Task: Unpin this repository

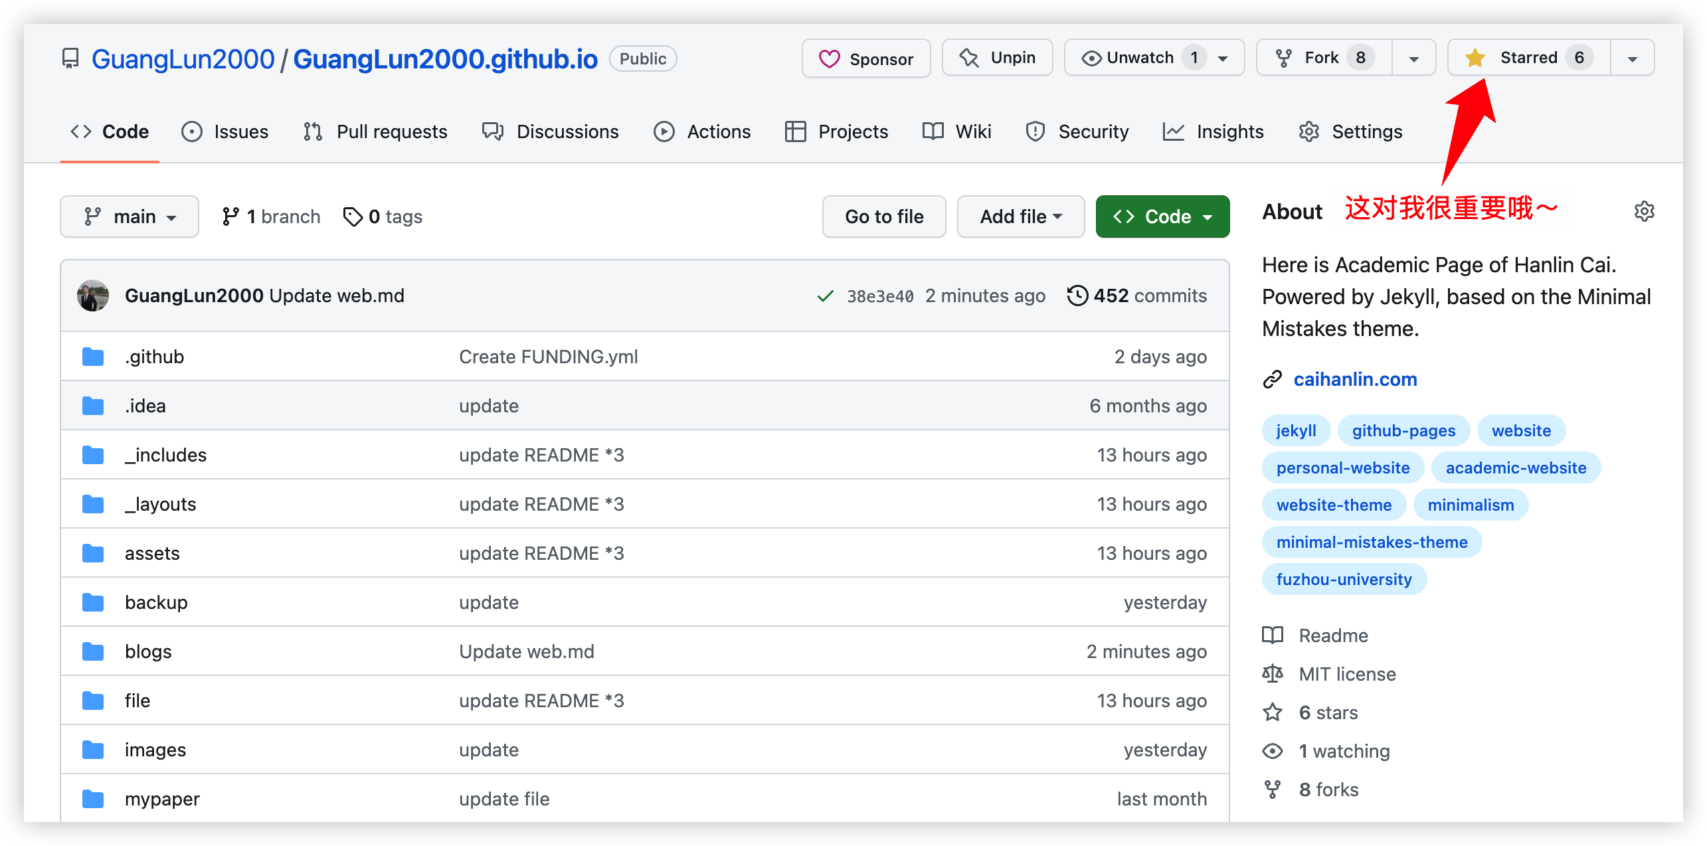Action: [x=997, y=57]
